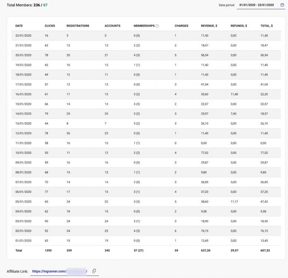Click the Total row label at table bottom

(19, 251)
